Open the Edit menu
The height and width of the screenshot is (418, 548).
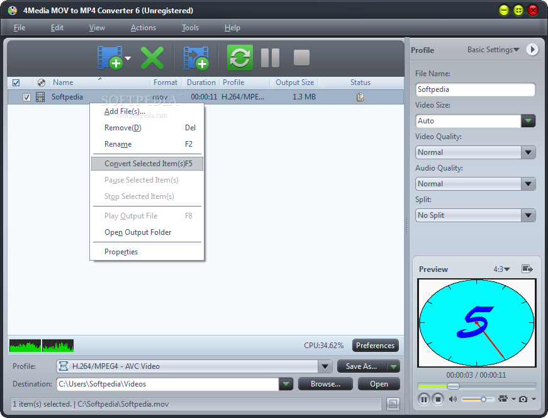[57, 28]
